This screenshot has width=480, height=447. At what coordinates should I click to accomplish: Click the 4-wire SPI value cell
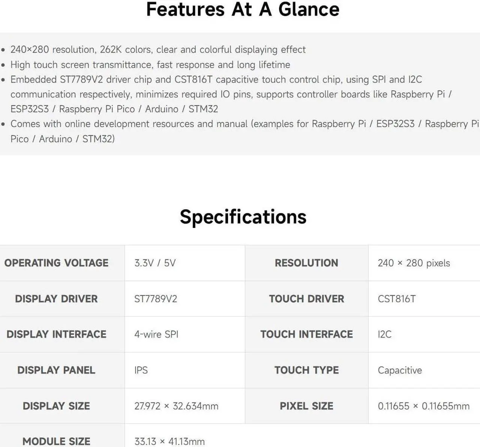(x=185, y=334)
